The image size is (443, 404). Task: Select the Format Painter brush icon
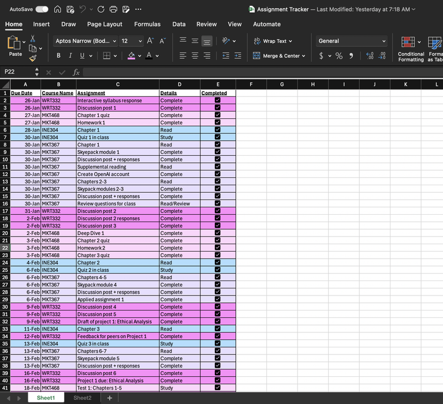[x=33, y=58]
